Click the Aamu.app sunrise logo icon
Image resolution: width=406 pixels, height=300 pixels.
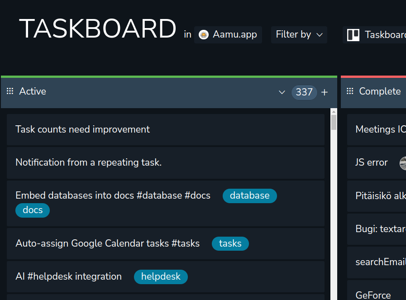[x=204, y=35]
